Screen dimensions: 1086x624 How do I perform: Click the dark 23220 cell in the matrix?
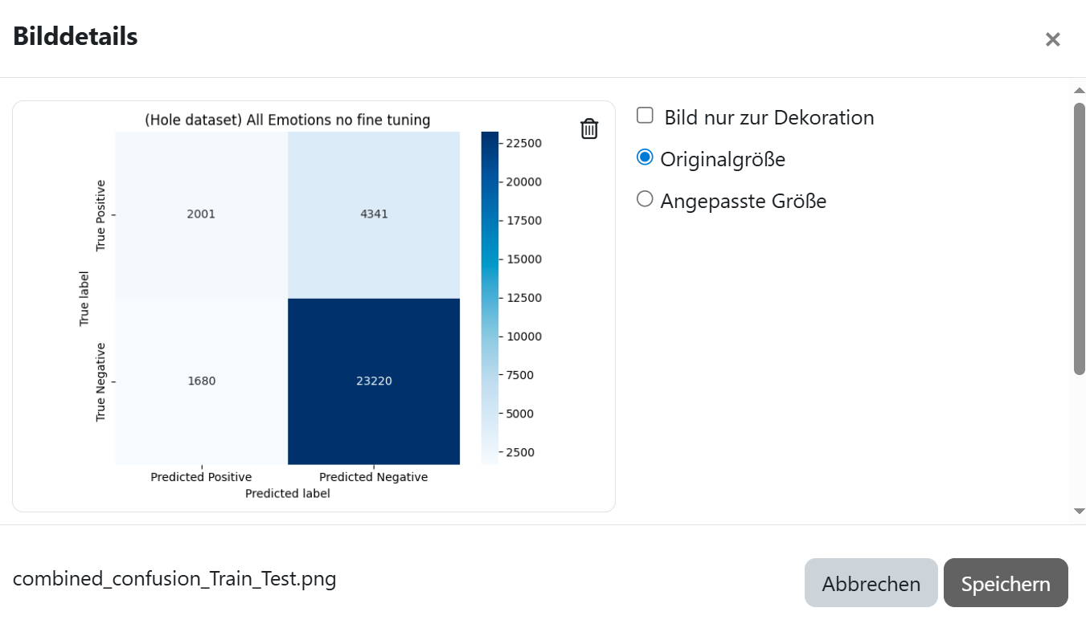(374, 381)
